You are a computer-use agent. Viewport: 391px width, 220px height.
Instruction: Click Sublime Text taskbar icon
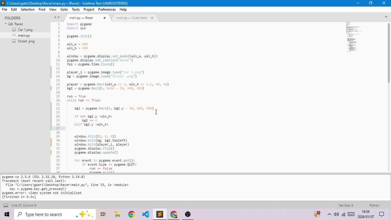click(x=159, y=214)
